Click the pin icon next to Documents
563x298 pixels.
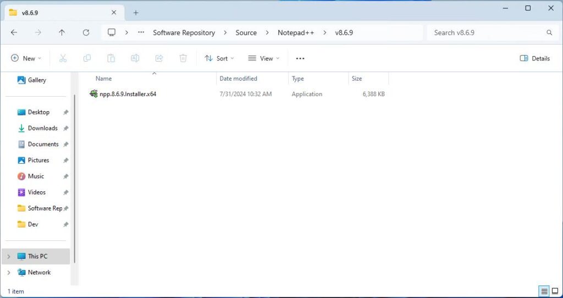(66, 145)
